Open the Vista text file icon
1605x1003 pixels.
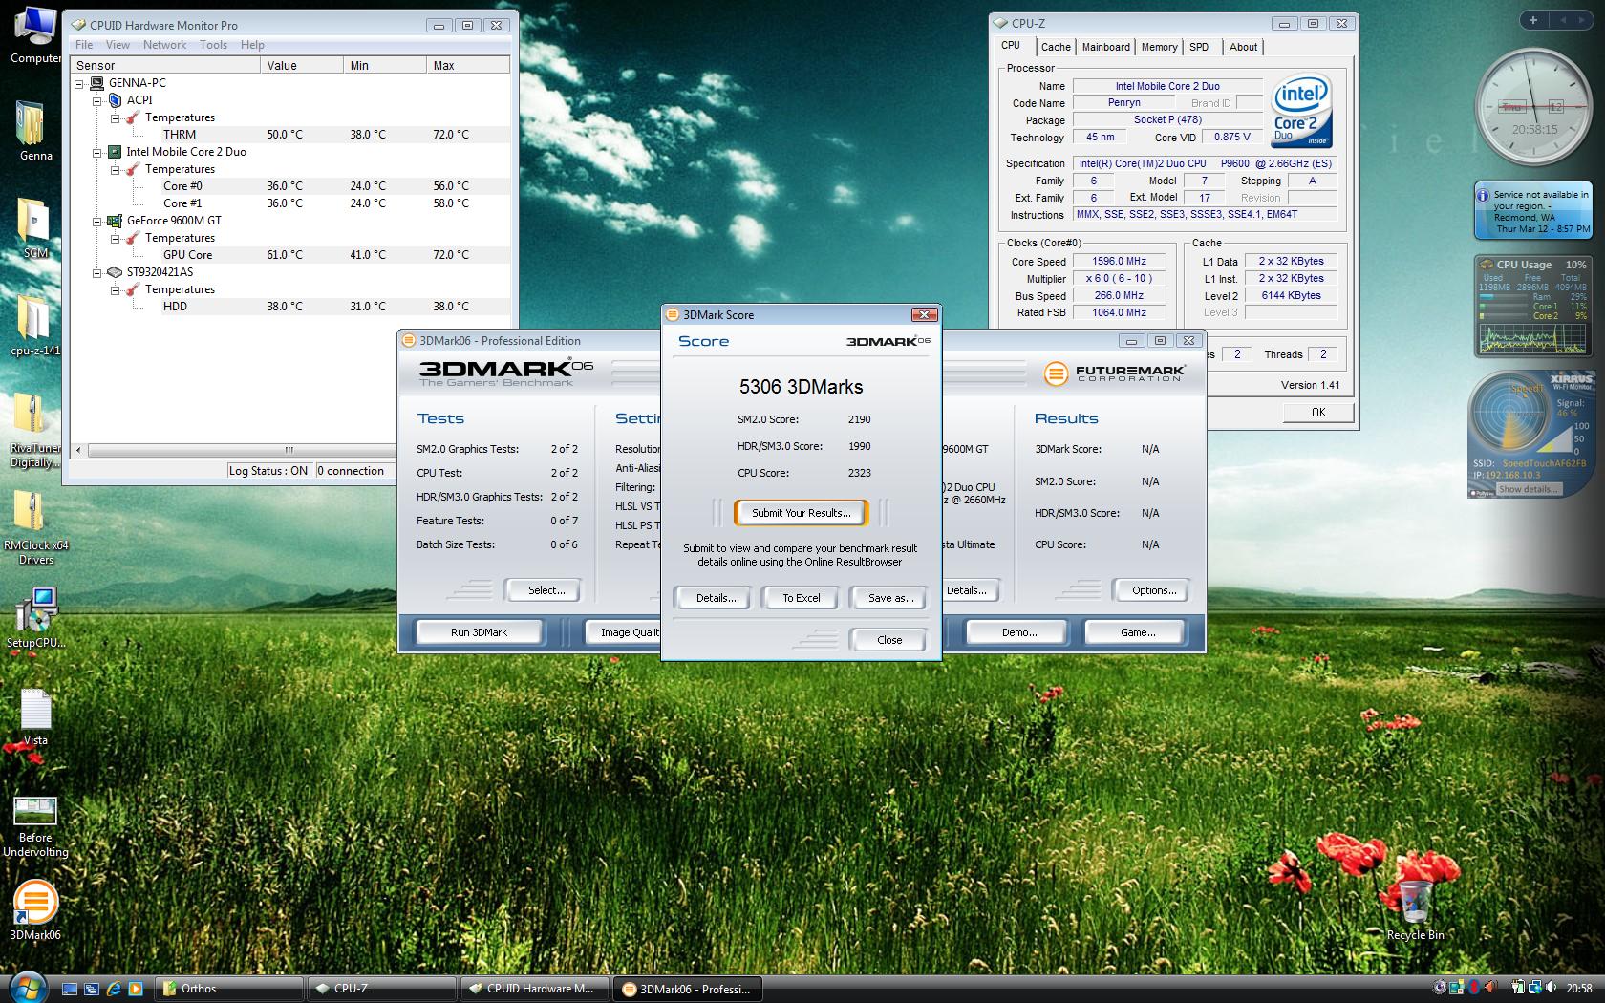pyautogui.click(x=35, y=716)
